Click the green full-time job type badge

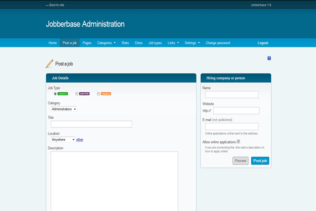click(63, 94)
